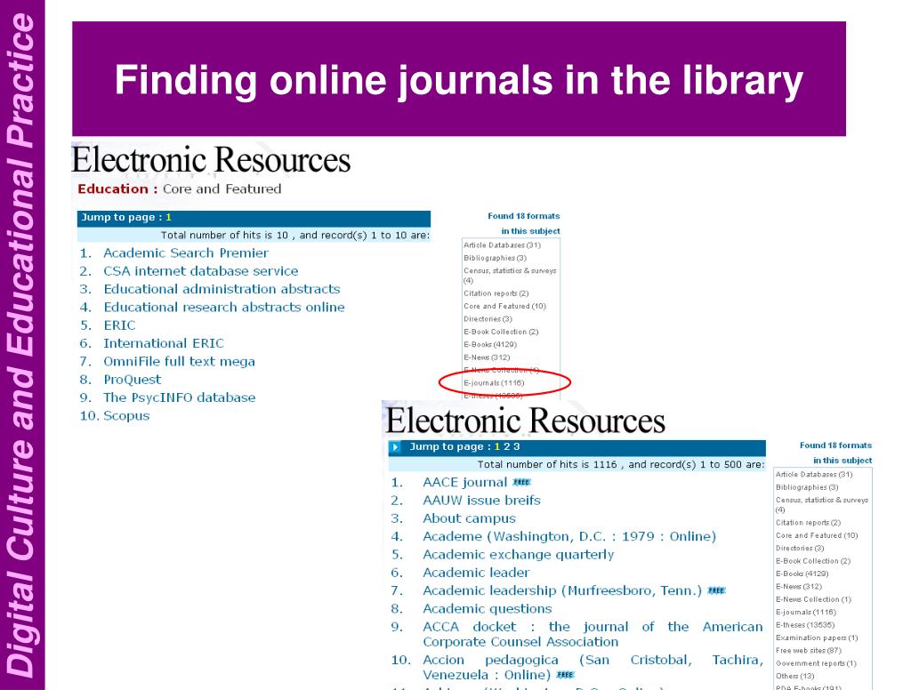Open Academic leader journal link

click(x=477, y=572)
